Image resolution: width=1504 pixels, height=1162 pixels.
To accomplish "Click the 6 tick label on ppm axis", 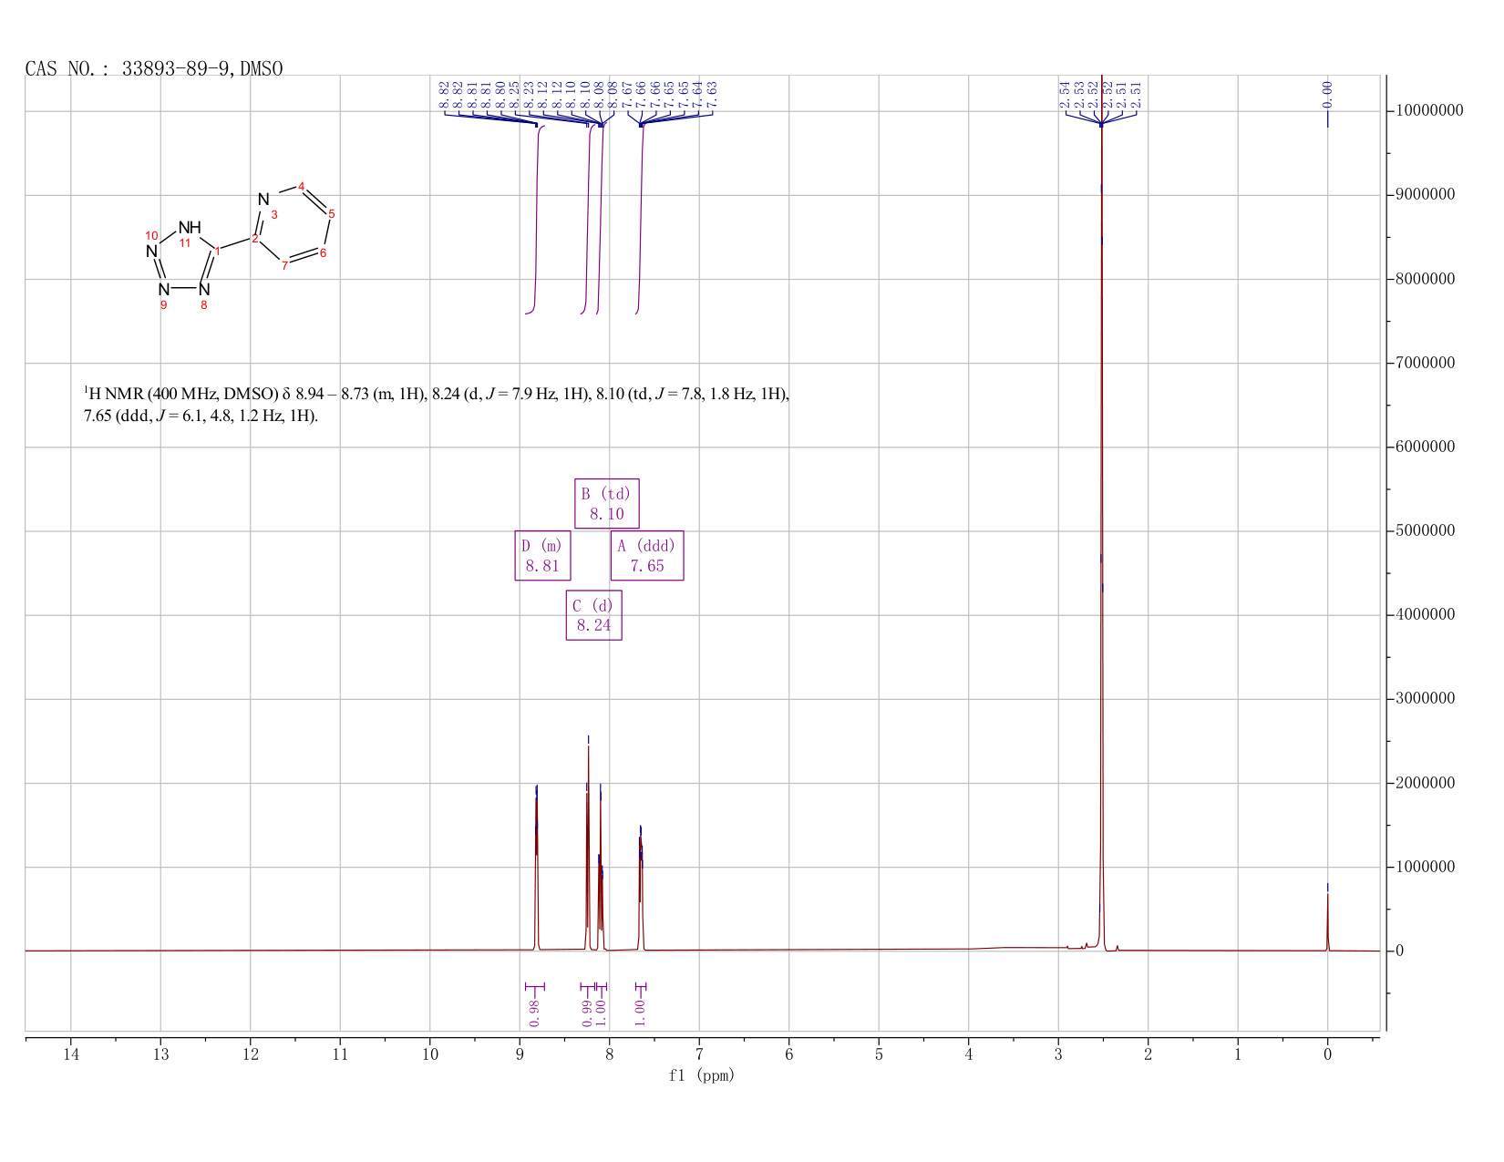I will pyautogui.click(x=789, y=1054).
